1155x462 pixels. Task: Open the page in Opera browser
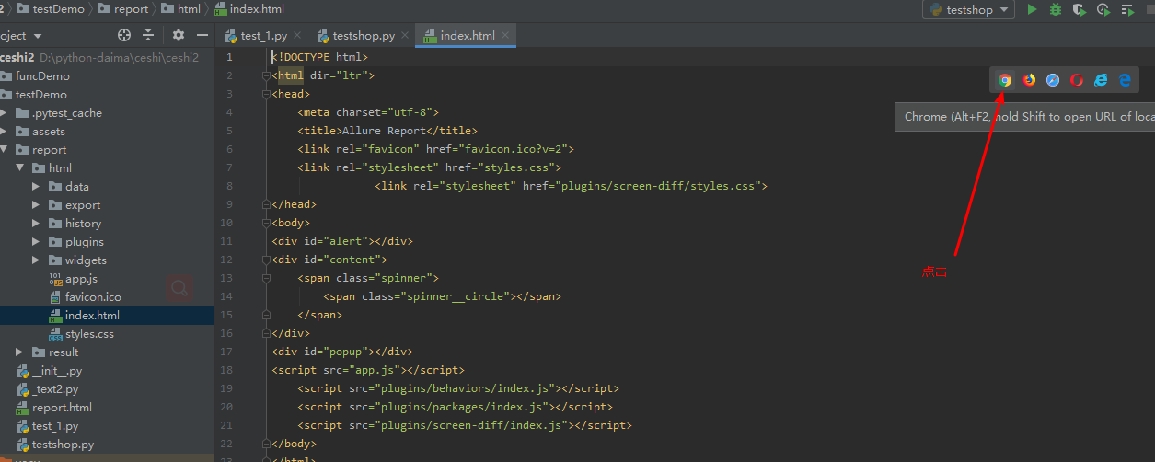tap(1077, 80)
